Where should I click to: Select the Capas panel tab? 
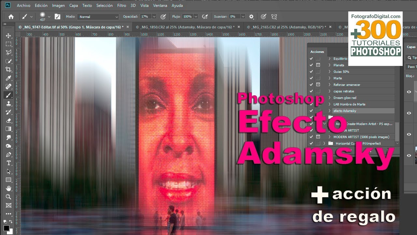coord(411,47)
